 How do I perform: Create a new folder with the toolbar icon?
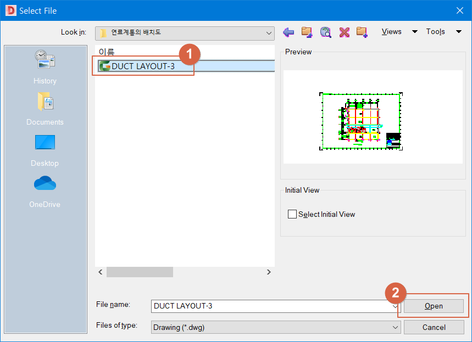click(x=362, y=32)
